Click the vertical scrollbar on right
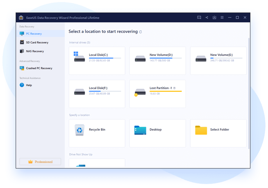Viewport: 268px width, 188px height. point(249,93)
